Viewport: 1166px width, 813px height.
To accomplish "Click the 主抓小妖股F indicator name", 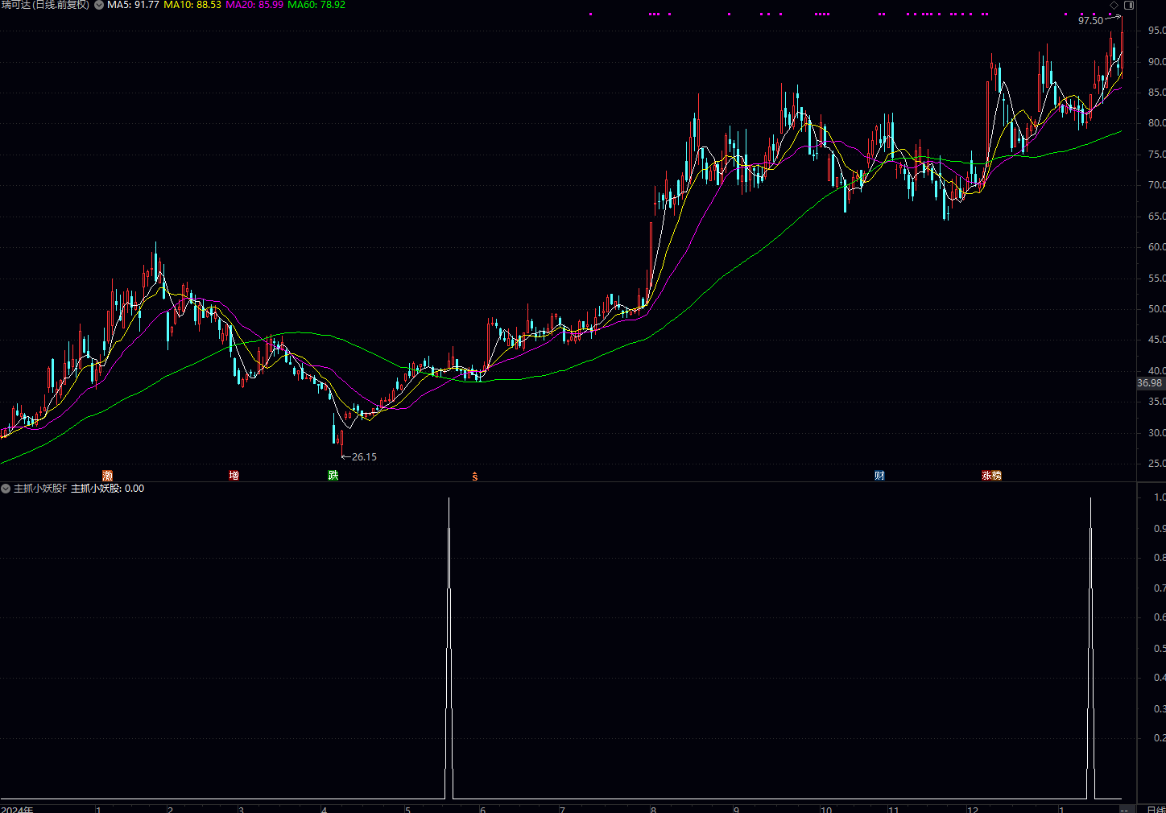I will (40, 489).
